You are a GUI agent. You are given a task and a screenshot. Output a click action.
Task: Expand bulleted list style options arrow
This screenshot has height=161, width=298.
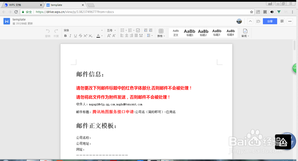[126, 30]
